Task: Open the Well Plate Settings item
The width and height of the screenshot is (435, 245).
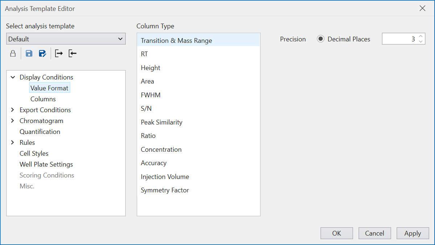Action: [46, 164]
